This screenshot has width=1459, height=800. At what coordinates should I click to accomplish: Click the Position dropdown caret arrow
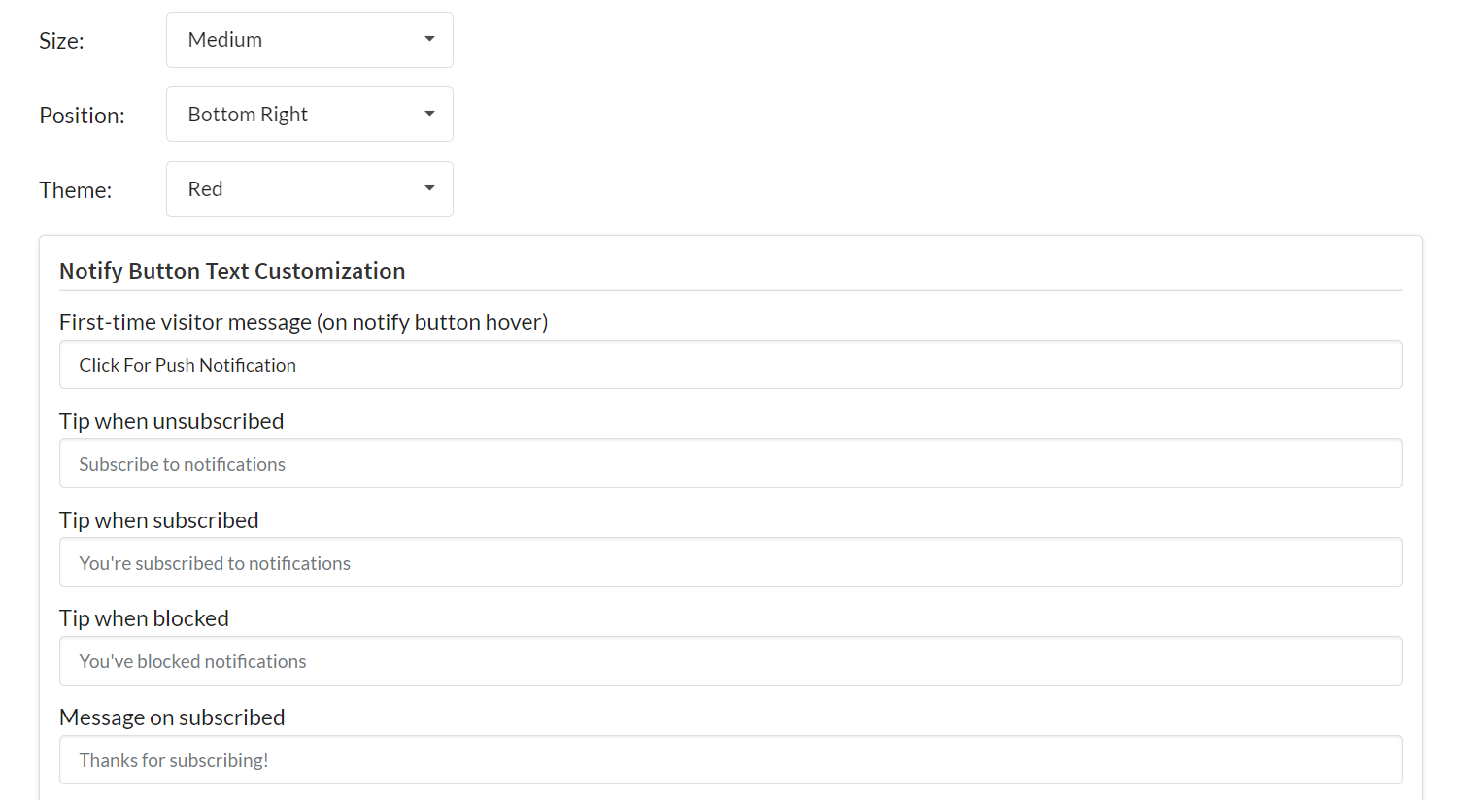click(428, 114)
